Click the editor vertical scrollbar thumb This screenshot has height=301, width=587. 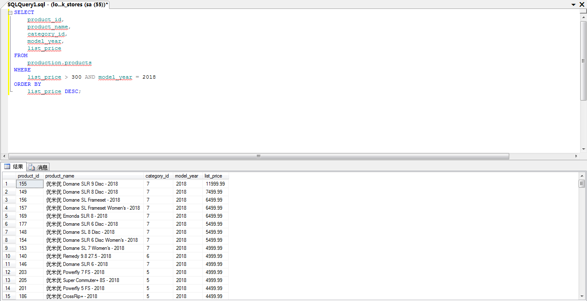click(x=583, y=61)
